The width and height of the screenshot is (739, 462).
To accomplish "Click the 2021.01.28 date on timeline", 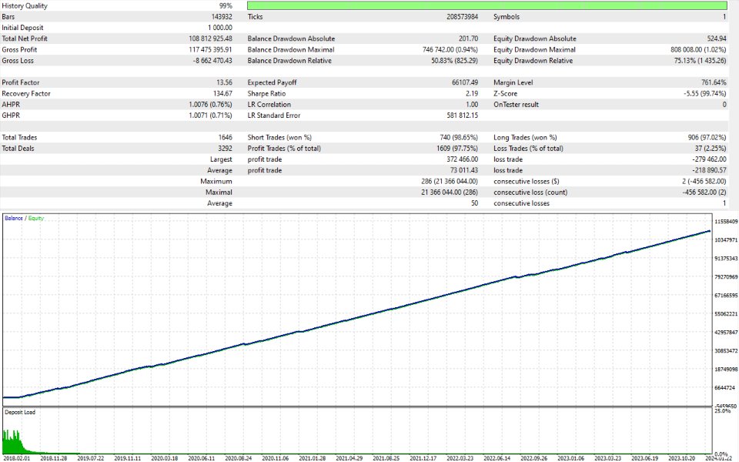I will 313,458.
